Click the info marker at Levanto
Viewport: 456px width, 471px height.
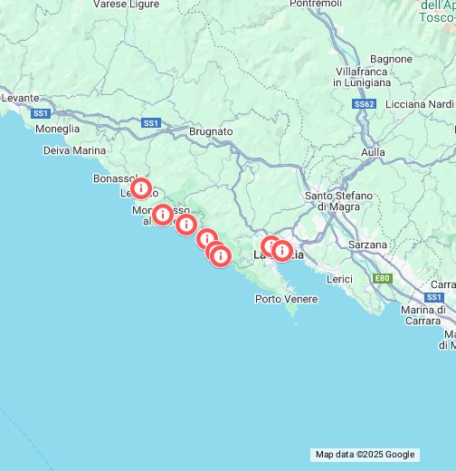pyautogui.click(x=141, y=188)
